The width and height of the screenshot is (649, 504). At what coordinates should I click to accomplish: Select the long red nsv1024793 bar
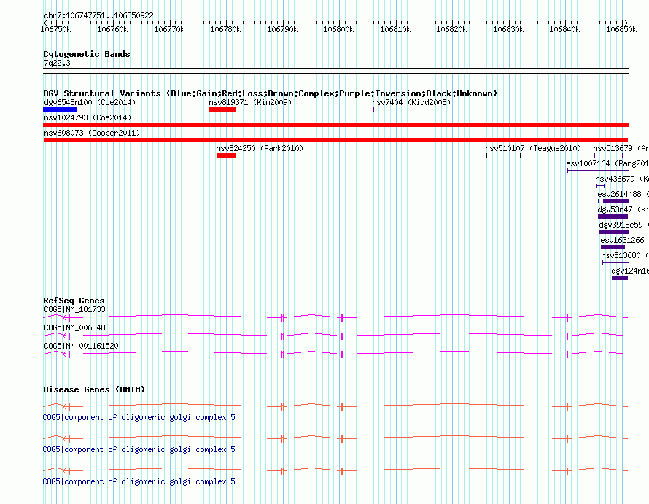(x=335, y=125)
